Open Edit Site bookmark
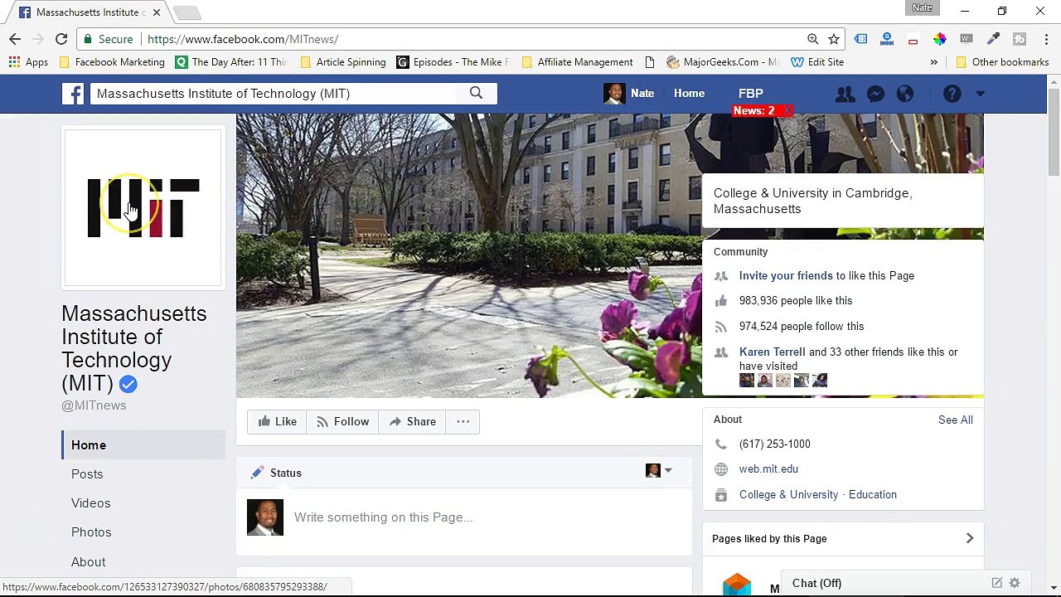The height and width of the screenshot is (597, 1061). coord(817,62)
